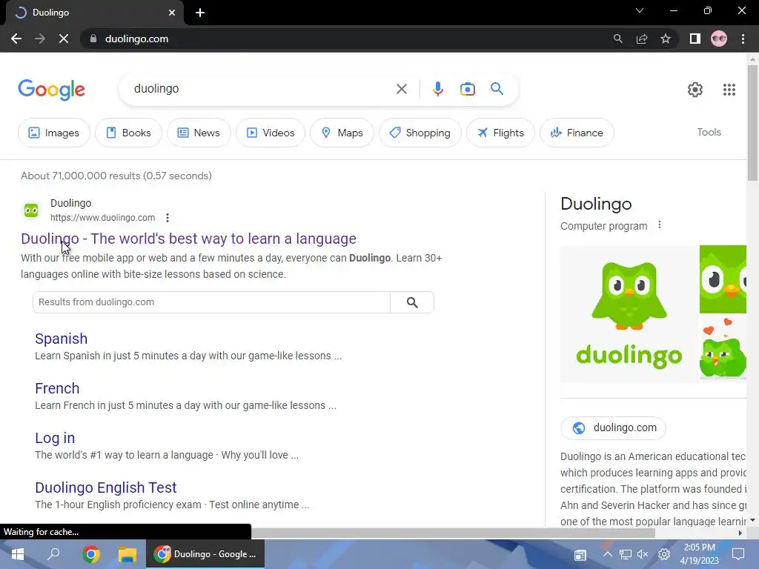This screenshot has height=569, width=759.
Task: Open the browser side panel icon
Action: pyautogui.click(x=695, y=39)
